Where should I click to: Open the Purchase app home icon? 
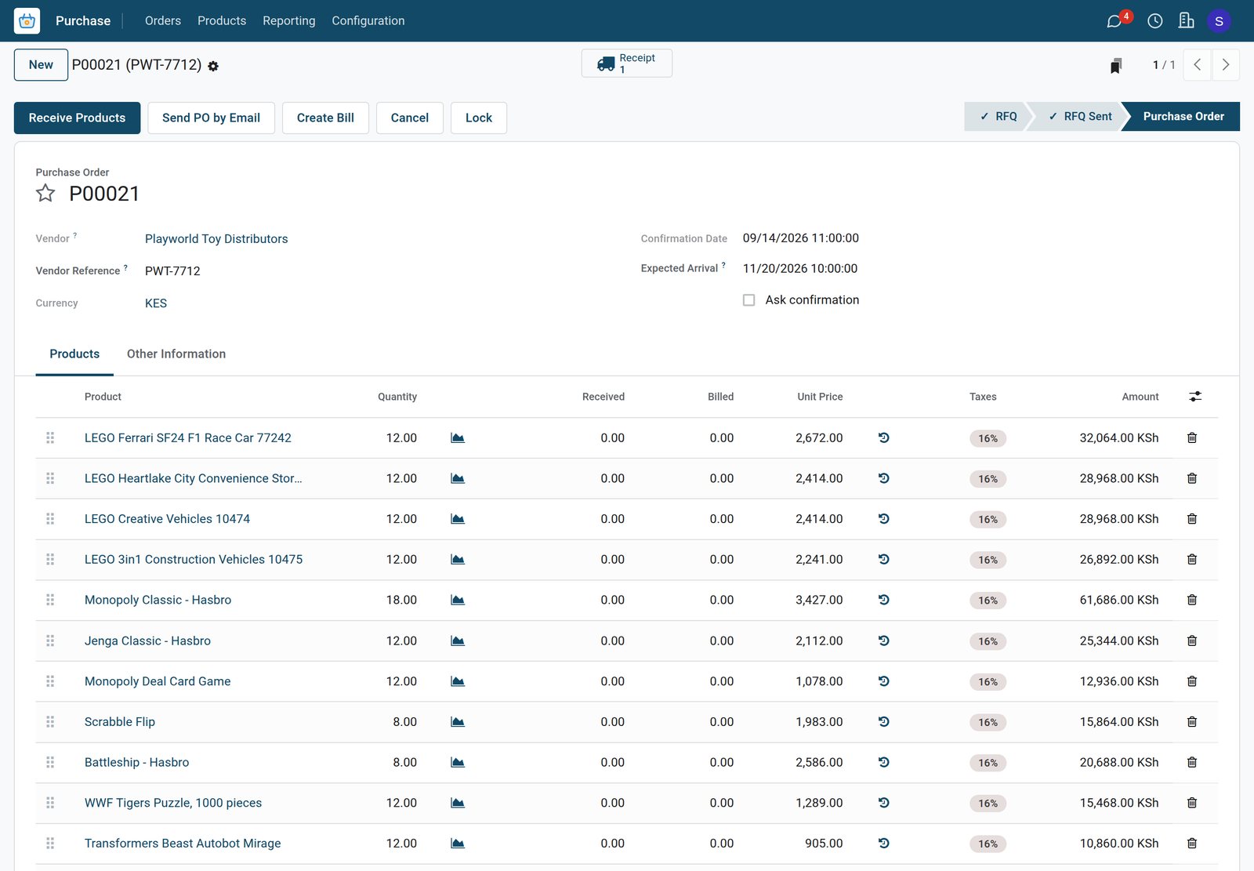27,20
